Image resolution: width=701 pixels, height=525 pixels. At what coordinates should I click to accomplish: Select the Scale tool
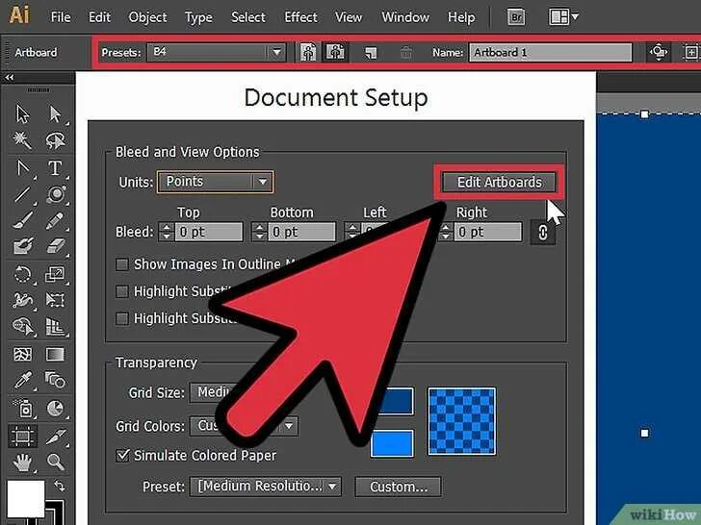coord(55,274)
